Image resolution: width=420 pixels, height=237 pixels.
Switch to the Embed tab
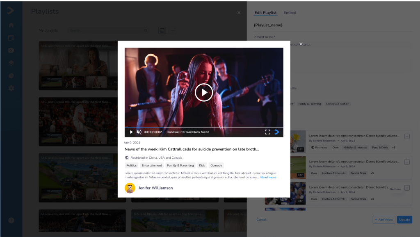pos(290,13)
